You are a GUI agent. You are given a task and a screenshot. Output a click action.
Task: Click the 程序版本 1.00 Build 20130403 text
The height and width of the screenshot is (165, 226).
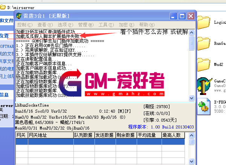click(161, 127)
